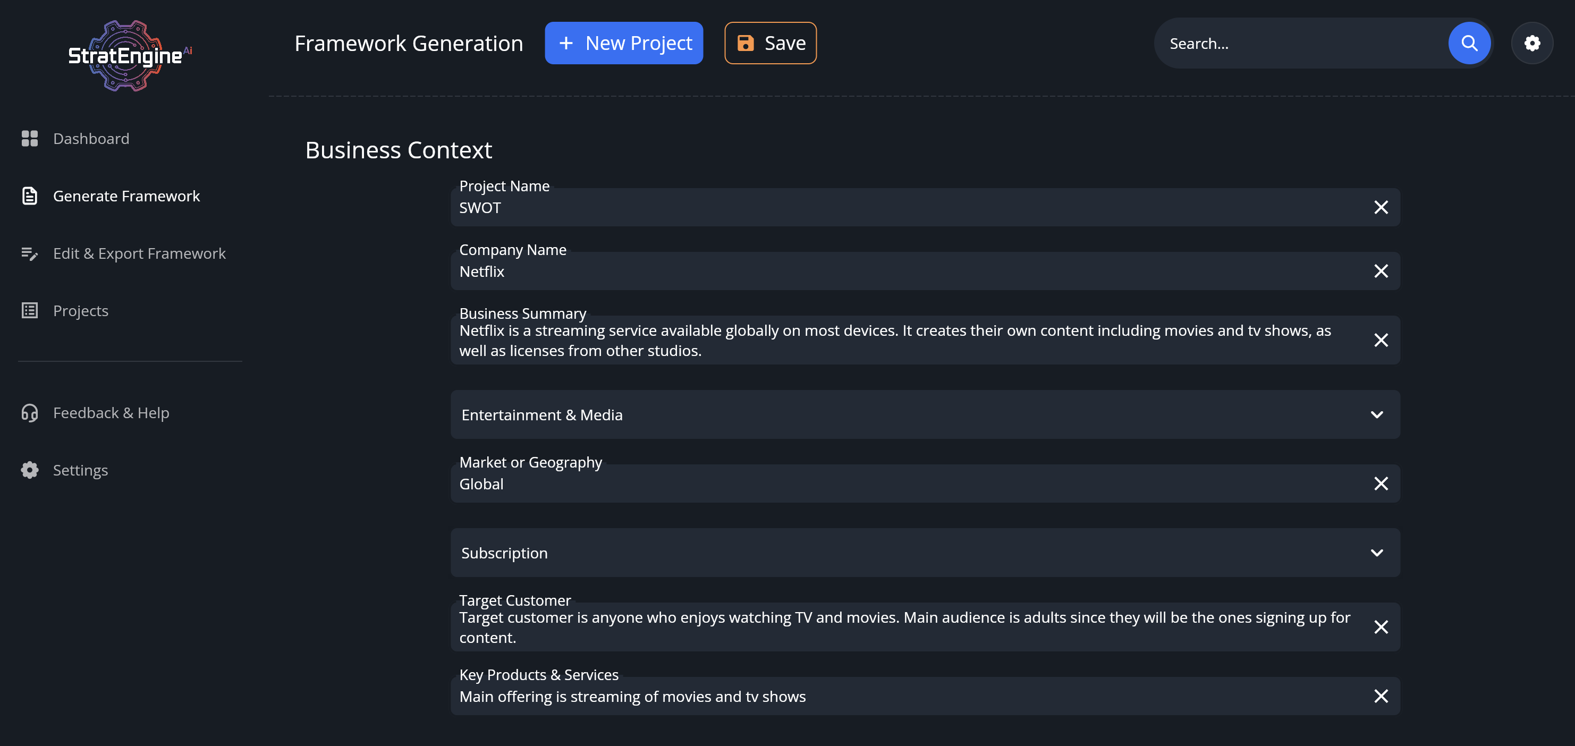
Task: Click the Feedback & Help headset icon
Action: click(x=29, y=413)
